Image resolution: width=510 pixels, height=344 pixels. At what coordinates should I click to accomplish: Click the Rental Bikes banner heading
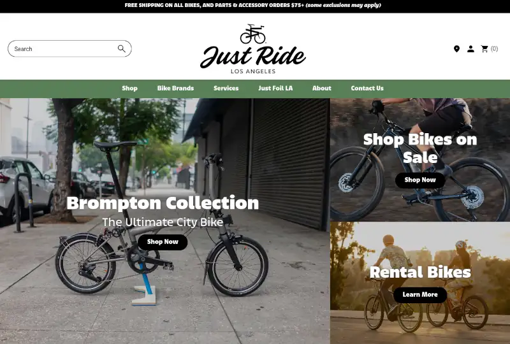(420, 272)
